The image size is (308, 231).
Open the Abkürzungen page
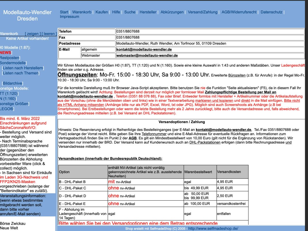point(172,12)
